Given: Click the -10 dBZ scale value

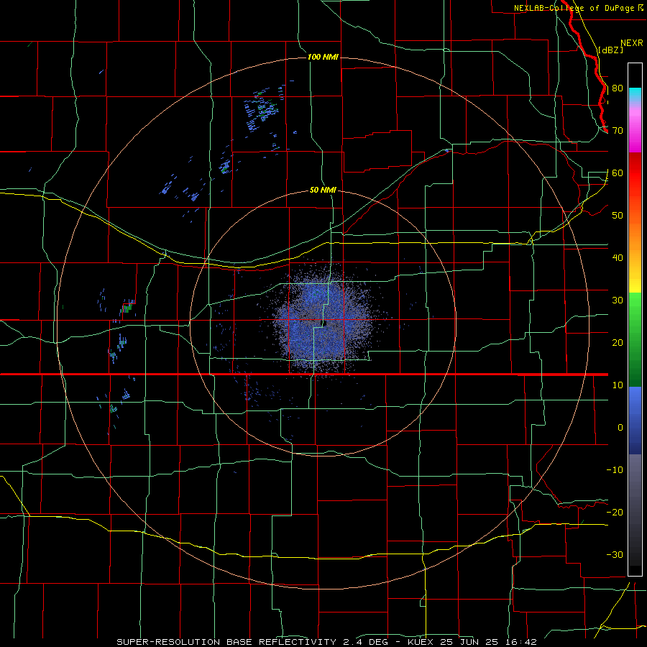Looking at the screenshot, I should [615, 470].
